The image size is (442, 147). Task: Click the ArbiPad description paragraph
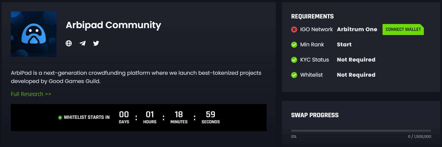tap(136, 77)
